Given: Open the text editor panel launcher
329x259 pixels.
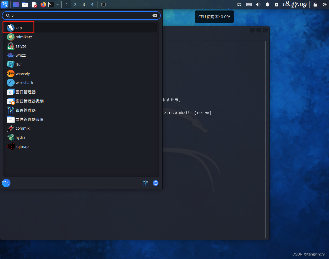Looking at the screenshot, I should [x=34, y=5].
